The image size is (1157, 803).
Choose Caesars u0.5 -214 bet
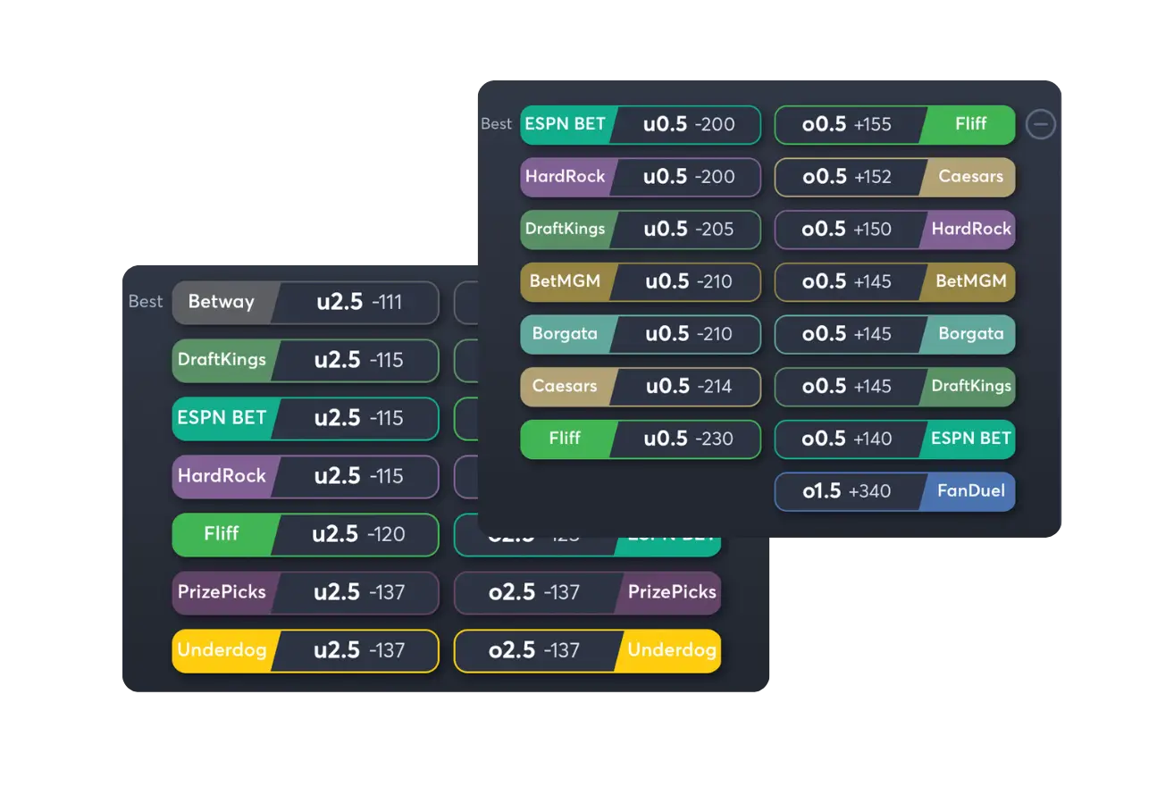[x=641, y=387]
